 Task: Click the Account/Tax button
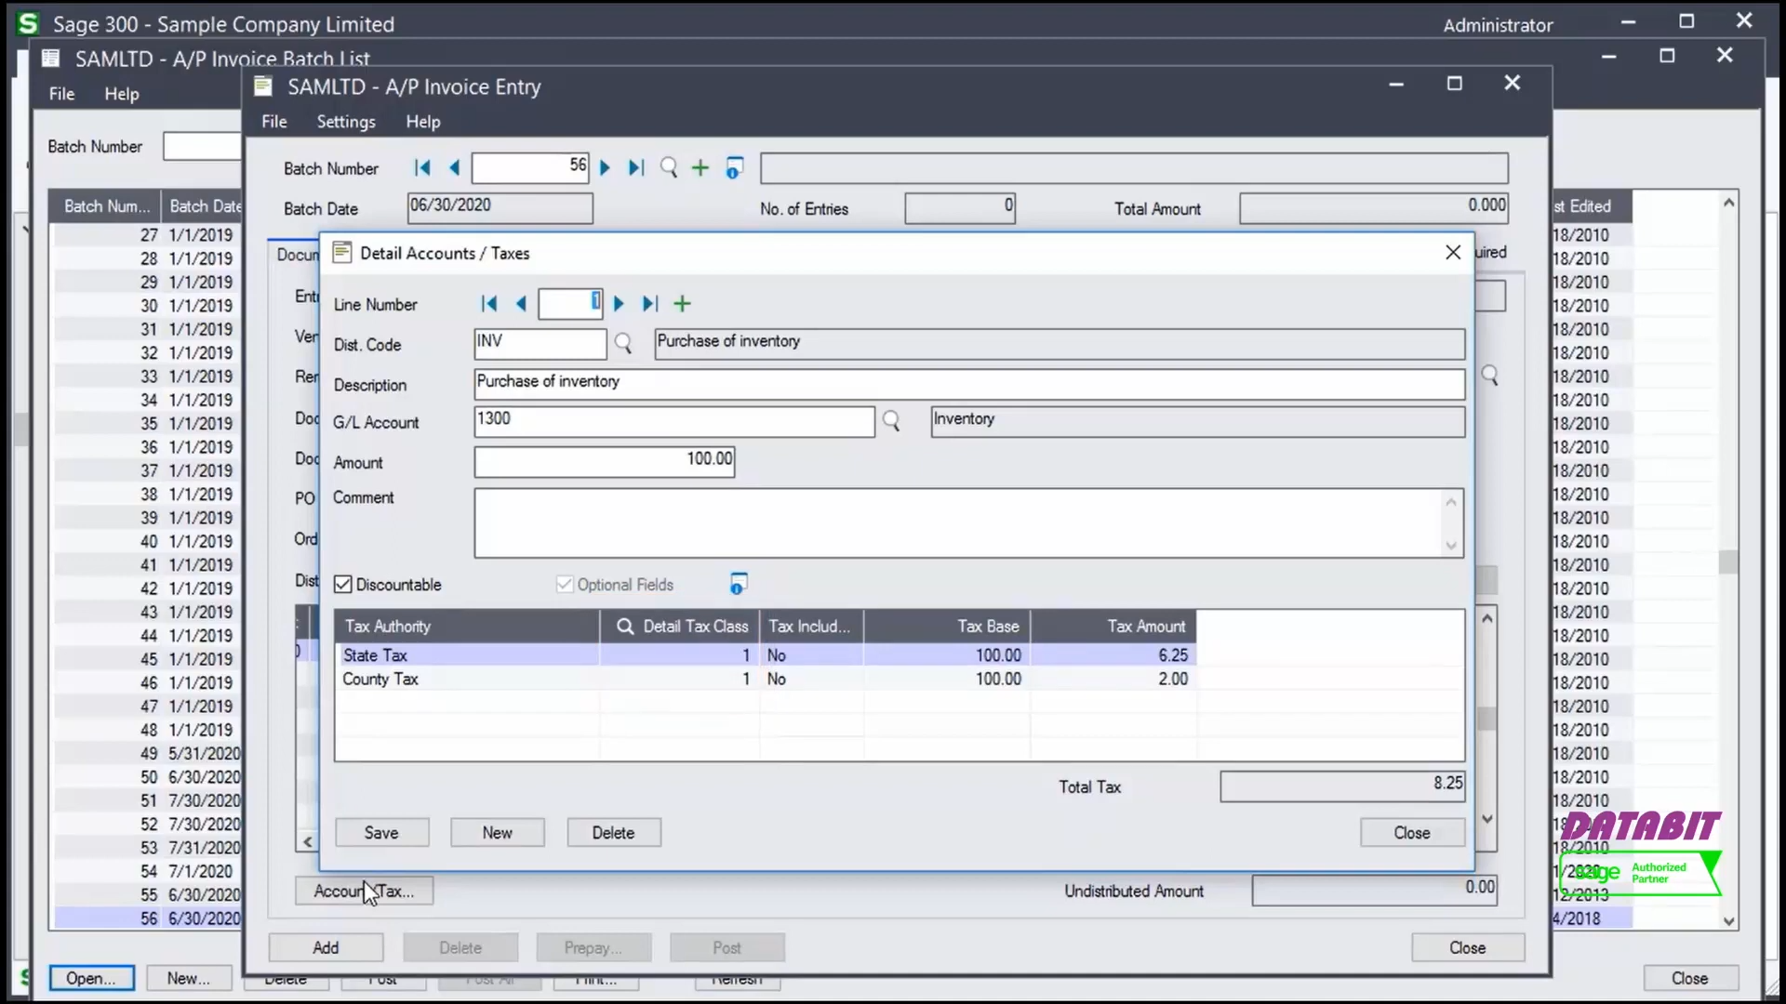[x=363, y=890]
